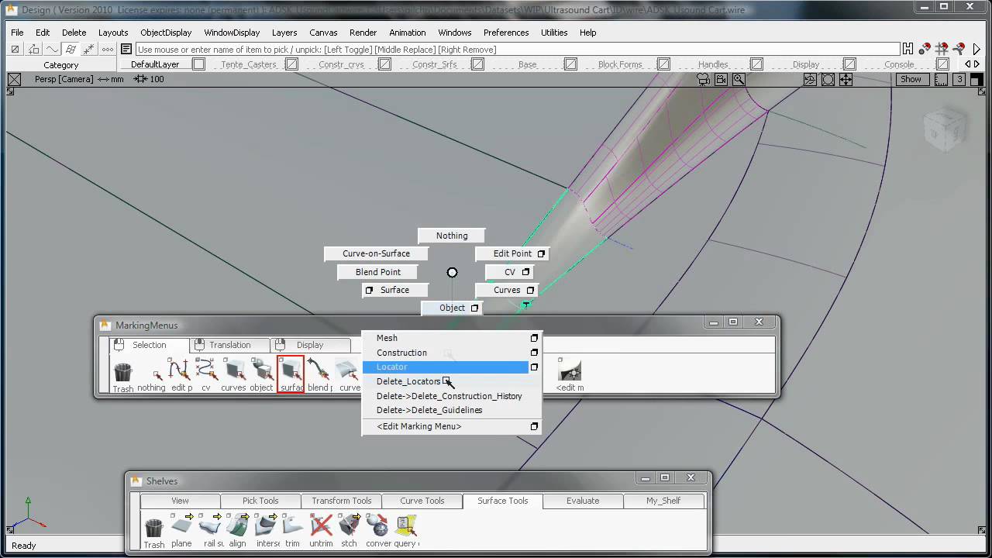This screenshot has height=558, width=992.
Task: Toggle Tente_Casters layer visibility box
Action: pos(291,64)
